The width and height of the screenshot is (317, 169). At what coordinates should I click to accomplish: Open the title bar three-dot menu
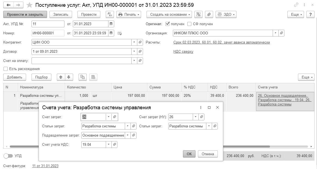304,5
